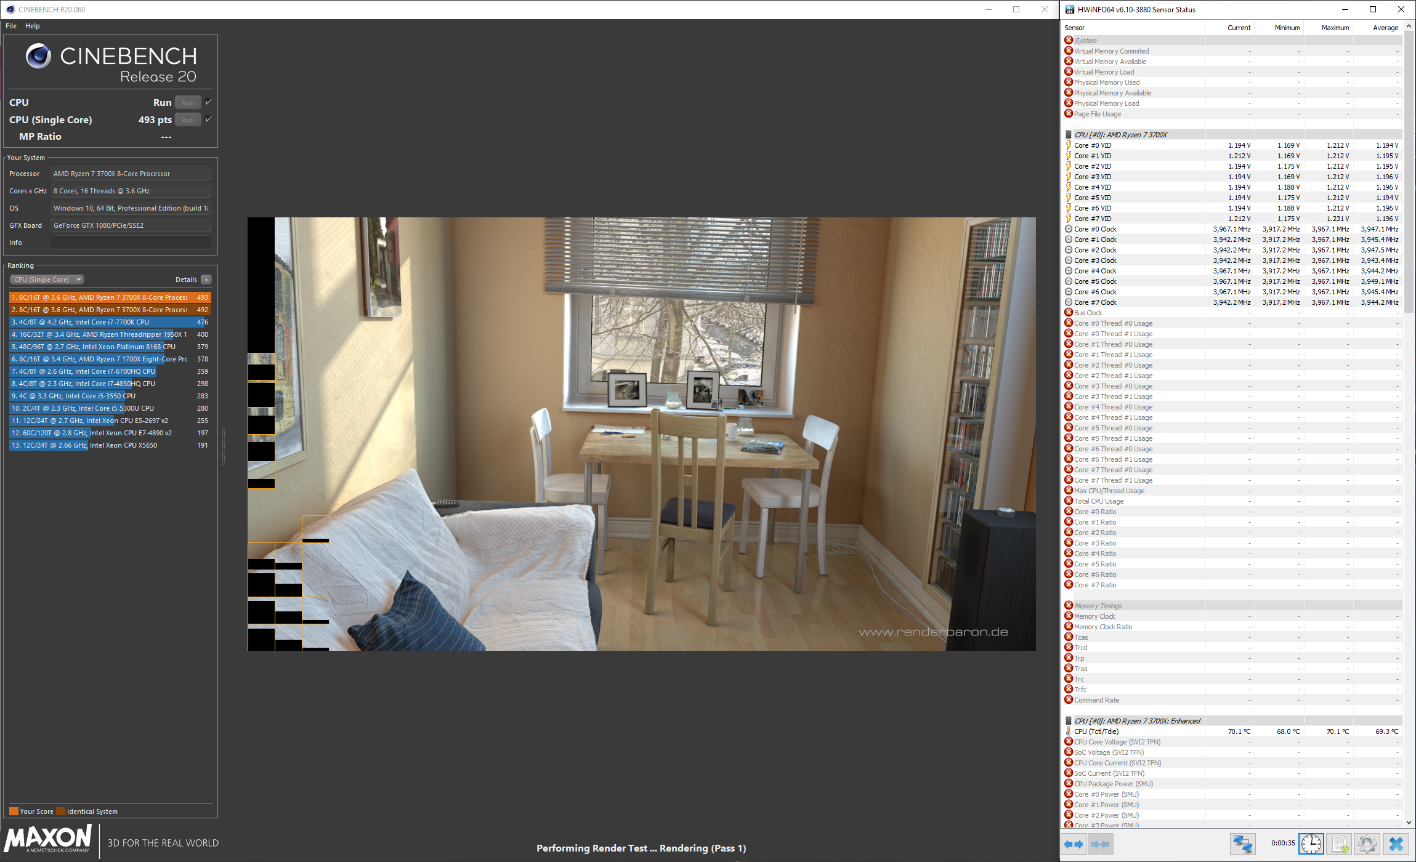Open the File menu in Cinebench
This screenshot has height=862, width=1416.
[11, 26]
